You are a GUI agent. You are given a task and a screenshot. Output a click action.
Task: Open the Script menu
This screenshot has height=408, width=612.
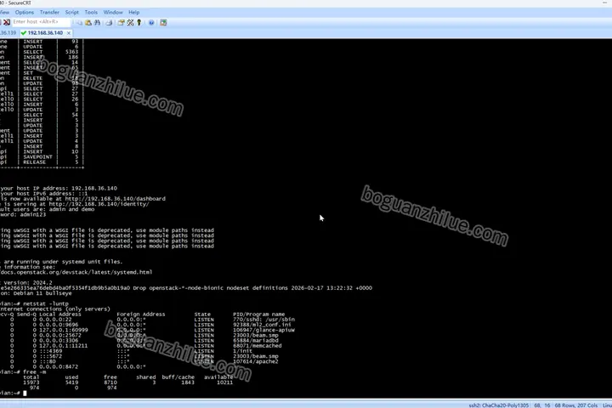(x=71, y=13)
